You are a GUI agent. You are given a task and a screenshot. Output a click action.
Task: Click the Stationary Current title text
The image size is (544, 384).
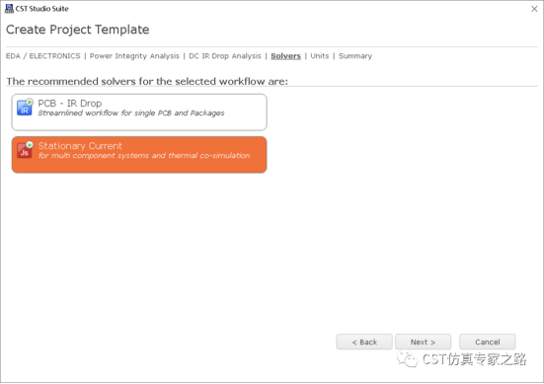pyautogui.click(x=80, y=146)
